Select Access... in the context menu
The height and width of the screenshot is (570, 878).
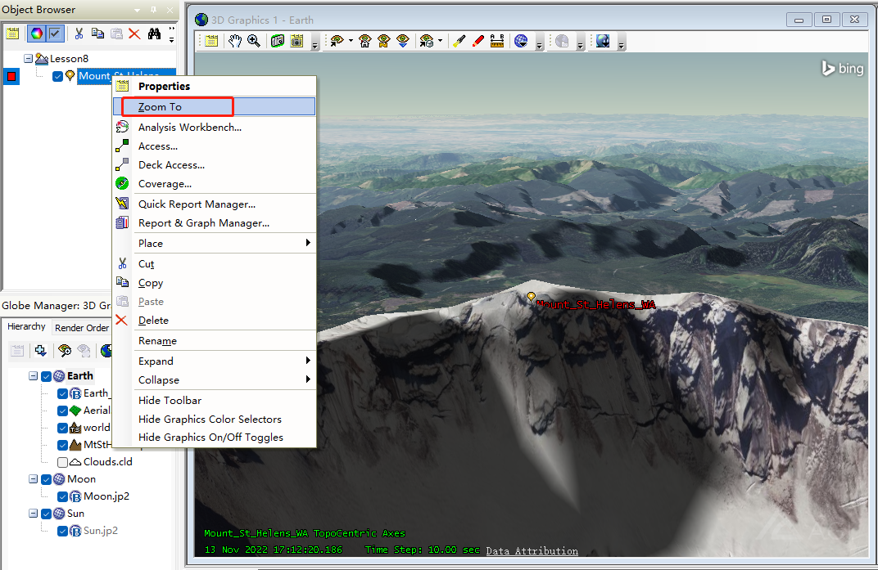tap(158, 146)
